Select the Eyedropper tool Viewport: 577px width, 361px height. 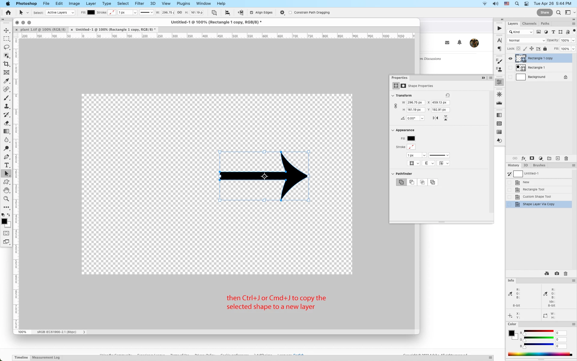click(x=6, y=81)
